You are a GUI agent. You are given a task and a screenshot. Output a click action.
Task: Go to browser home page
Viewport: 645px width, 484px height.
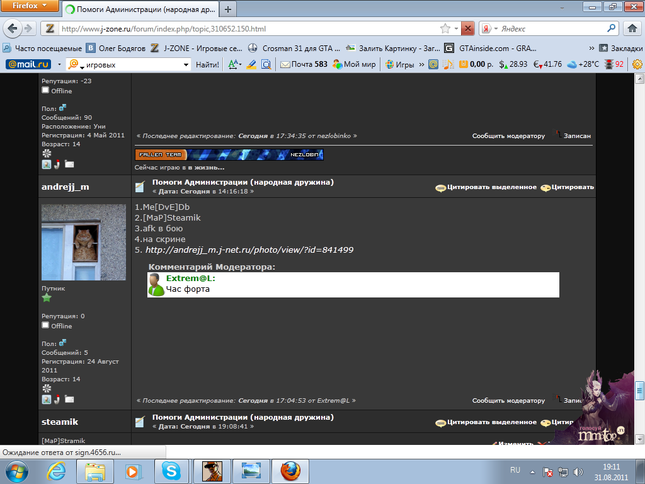[632, 28]
